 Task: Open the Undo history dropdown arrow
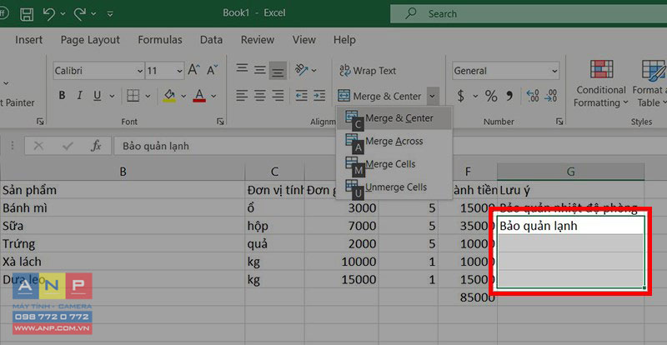[63, 14]
